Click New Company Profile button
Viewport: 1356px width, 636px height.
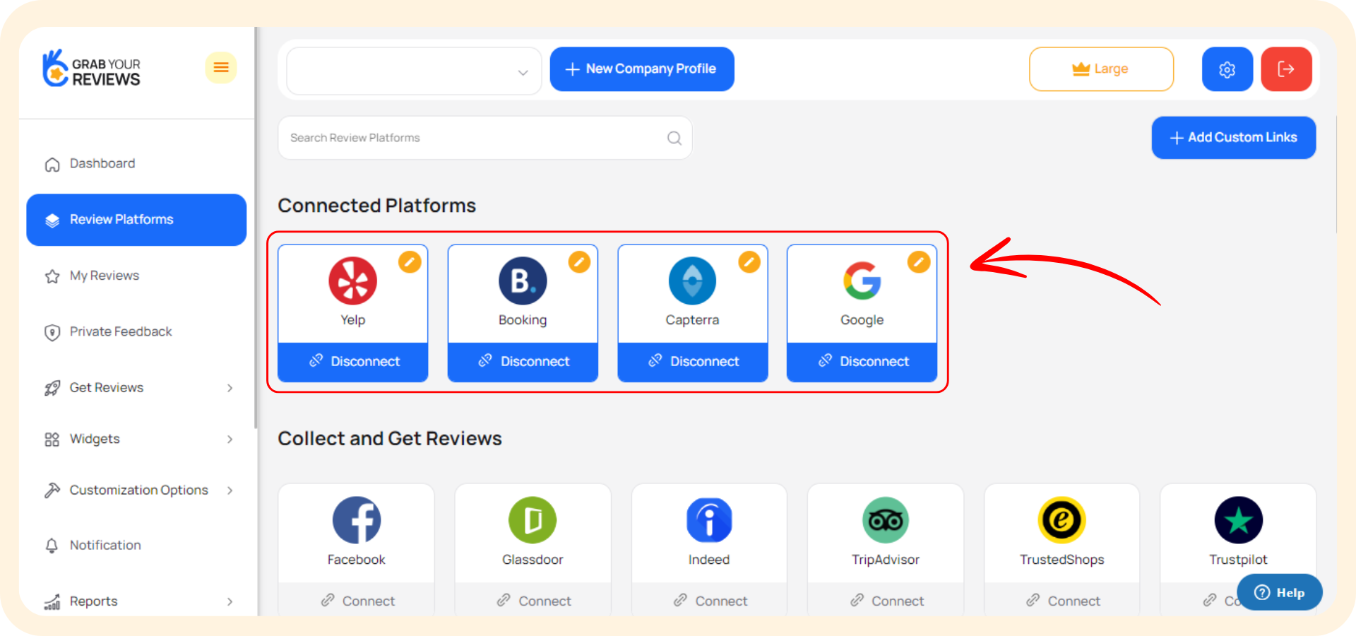click(642, 69)
